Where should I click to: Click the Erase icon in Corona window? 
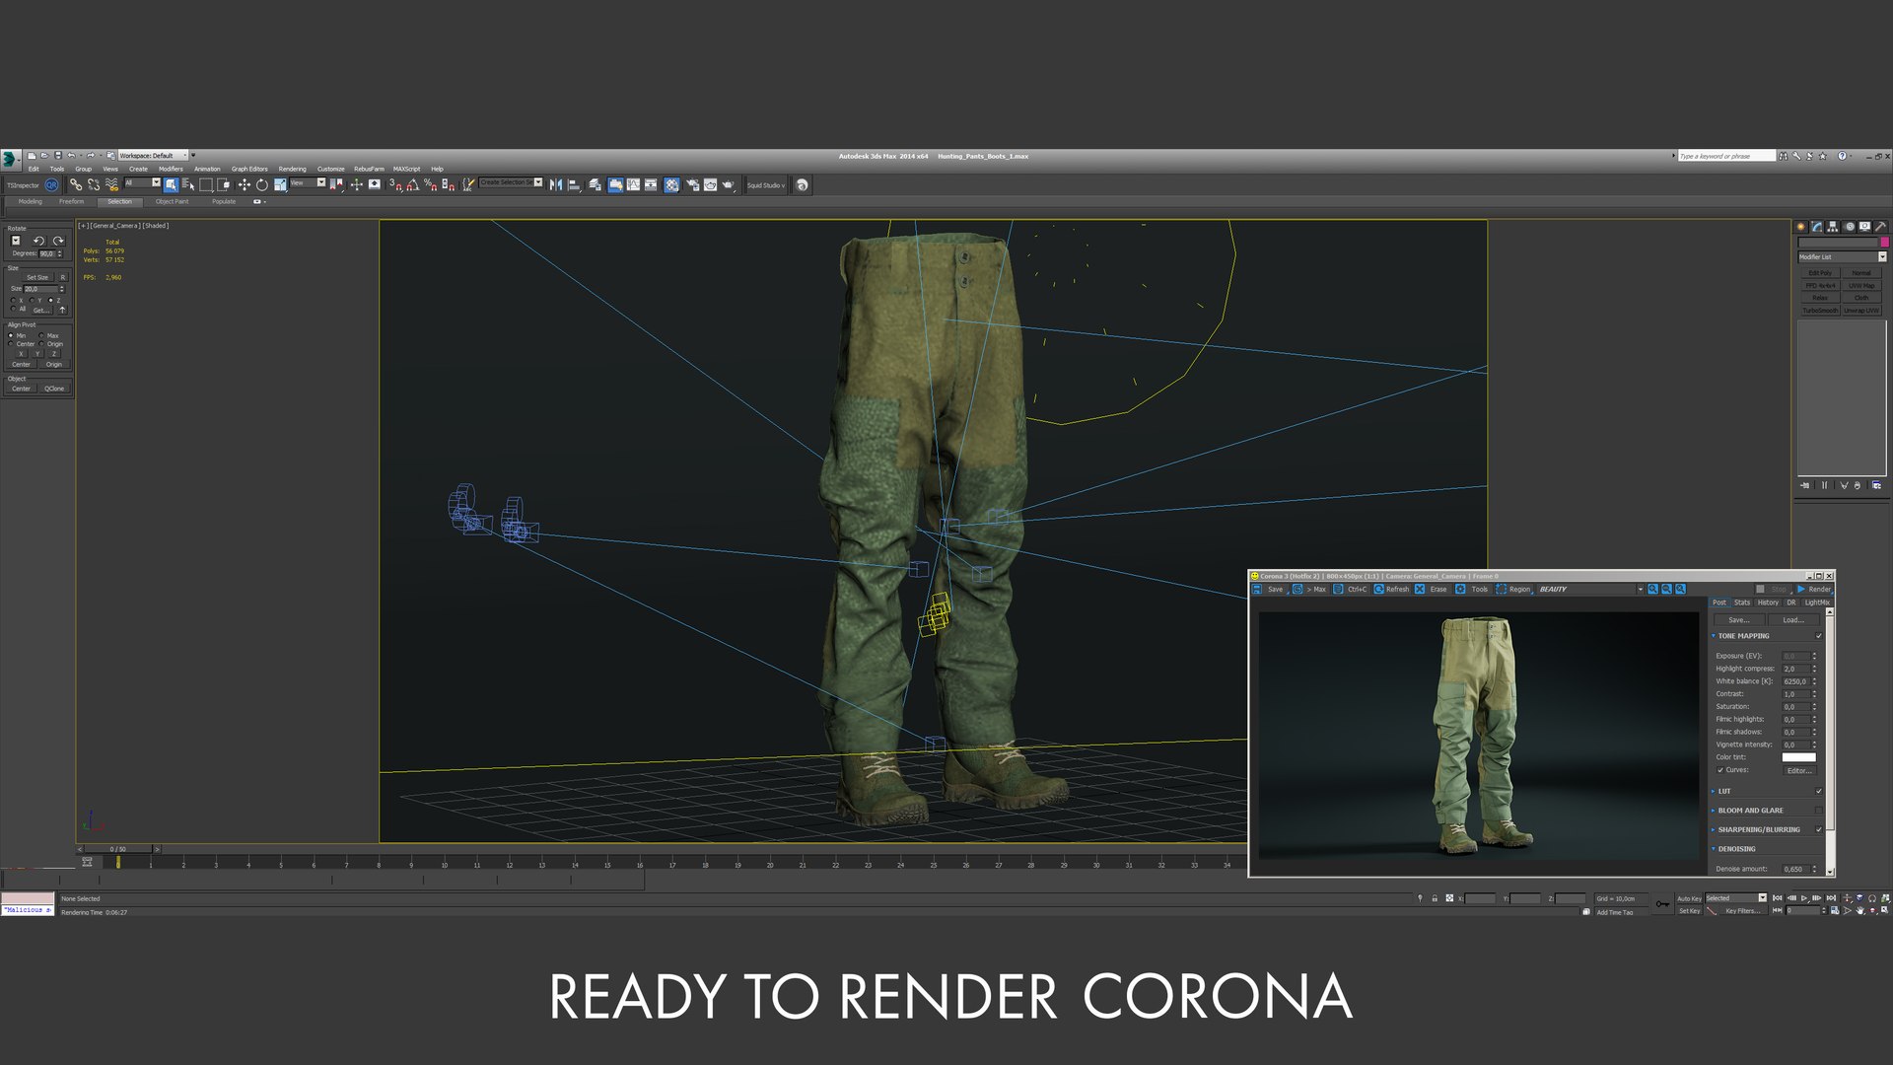pyautogui.click(x=1420, y=589)
